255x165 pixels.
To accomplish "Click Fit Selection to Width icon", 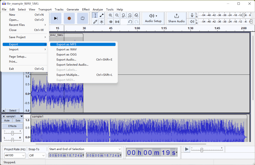I will [x=124, y=16].
